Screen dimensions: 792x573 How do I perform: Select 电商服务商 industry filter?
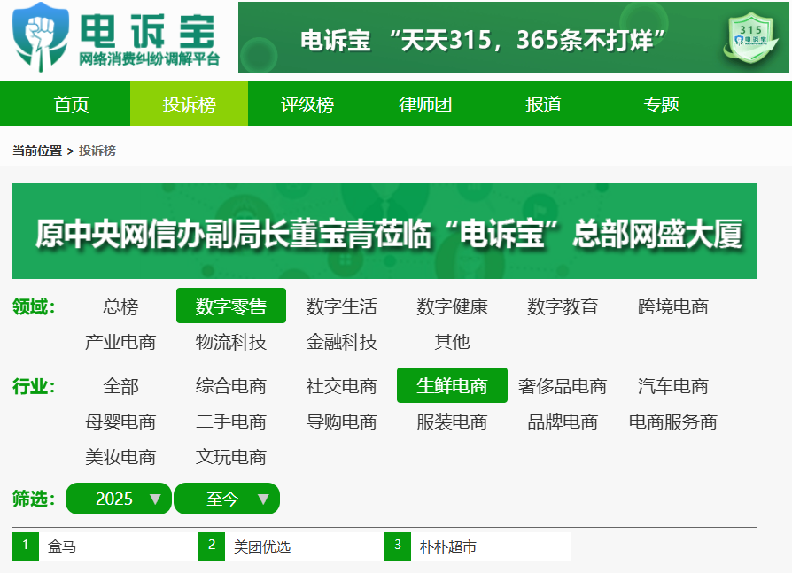pos(672,422)
